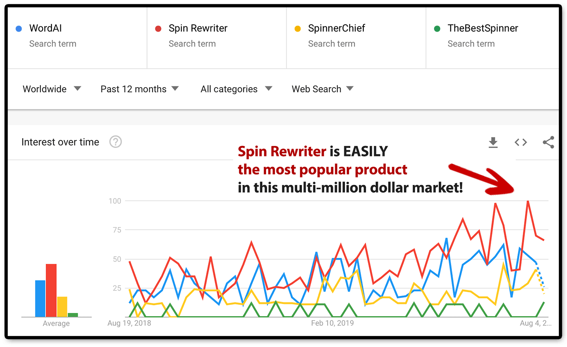Click the yellow dot marking SpinnerChief
Image resolution: width=567 pixels, height=347 pixels.
[297, 28]
